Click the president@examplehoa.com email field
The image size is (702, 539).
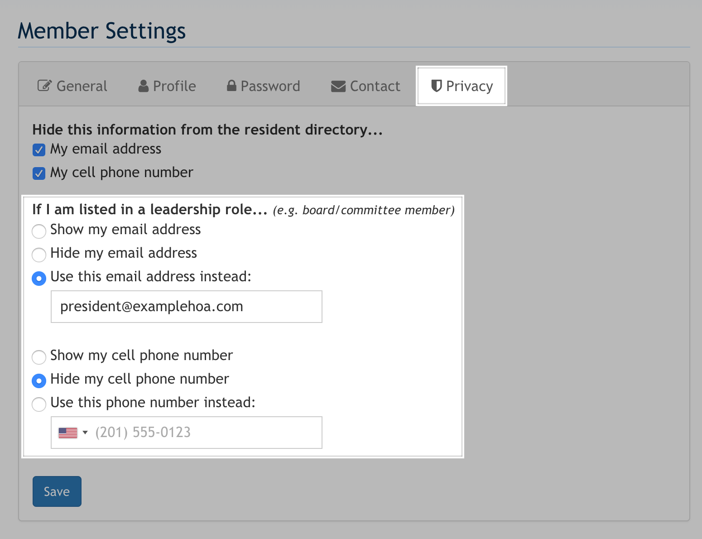[187, 307]
